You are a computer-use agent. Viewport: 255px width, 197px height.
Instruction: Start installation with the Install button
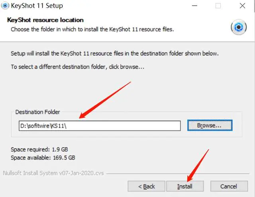185,186
